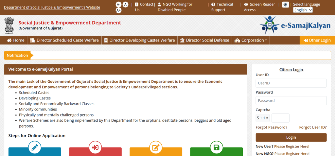Open the Forgot Password? link
335x156 pixels.
point(271,127)
